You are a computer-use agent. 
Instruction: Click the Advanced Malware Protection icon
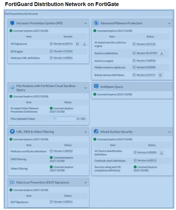(x=96, y=23)
